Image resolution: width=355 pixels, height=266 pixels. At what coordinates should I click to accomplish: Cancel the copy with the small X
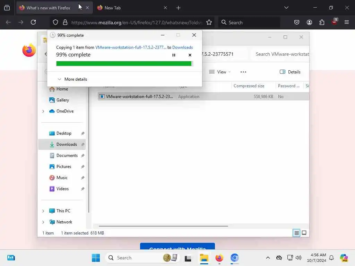tap(190, 55)
